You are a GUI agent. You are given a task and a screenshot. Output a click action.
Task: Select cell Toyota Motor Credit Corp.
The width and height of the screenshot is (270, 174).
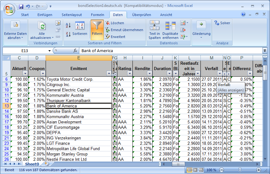click(79, 79)
